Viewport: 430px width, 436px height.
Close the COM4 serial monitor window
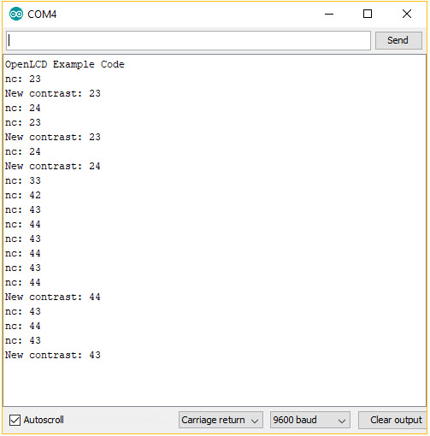pyautogui.click(x=407, y=14)
